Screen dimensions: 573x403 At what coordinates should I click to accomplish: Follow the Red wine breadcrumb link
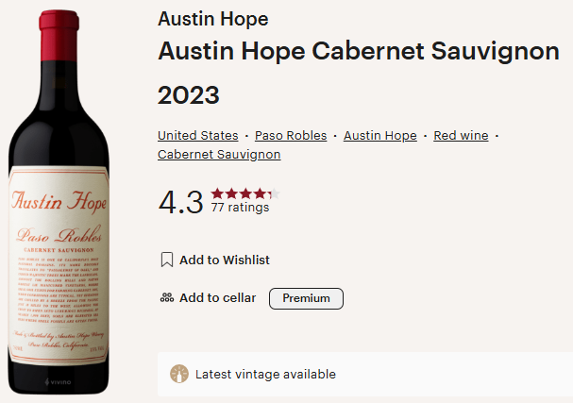(461, 135)
